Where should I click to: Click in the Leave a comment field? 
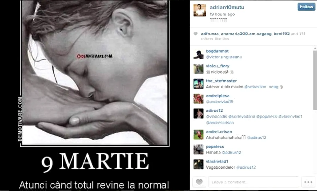[x=254, y=182]
